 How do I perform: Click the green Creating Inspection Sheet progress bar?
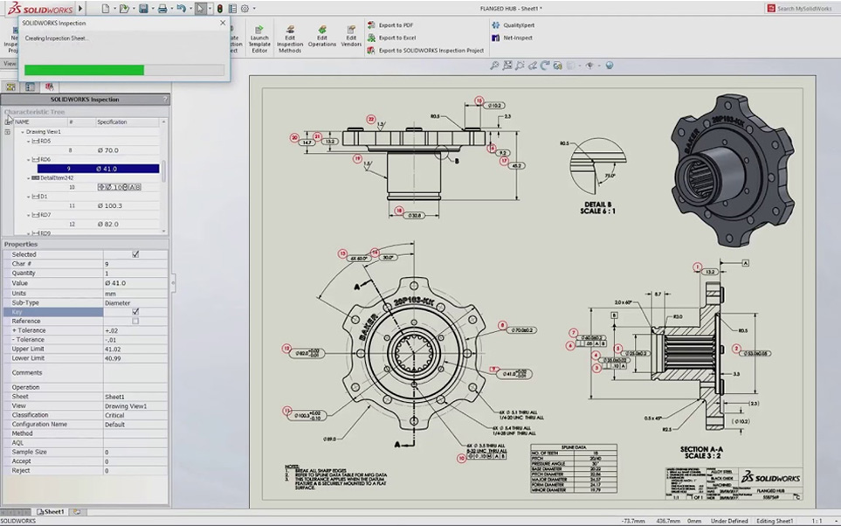point(84,70)
